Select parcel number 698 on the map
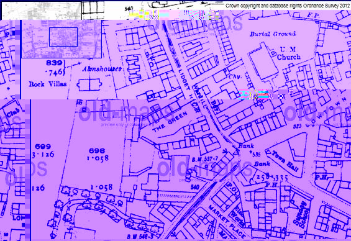This screenshot has width=351, height=241. 97,151
